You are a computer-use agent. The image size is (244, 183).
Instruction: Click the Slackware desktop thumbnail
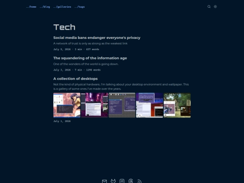pos(150,105)
